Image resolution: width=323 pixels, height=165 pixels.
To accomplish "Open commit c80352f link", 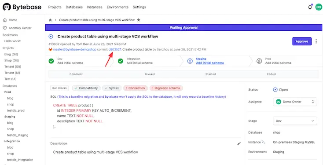I will 115,49.
